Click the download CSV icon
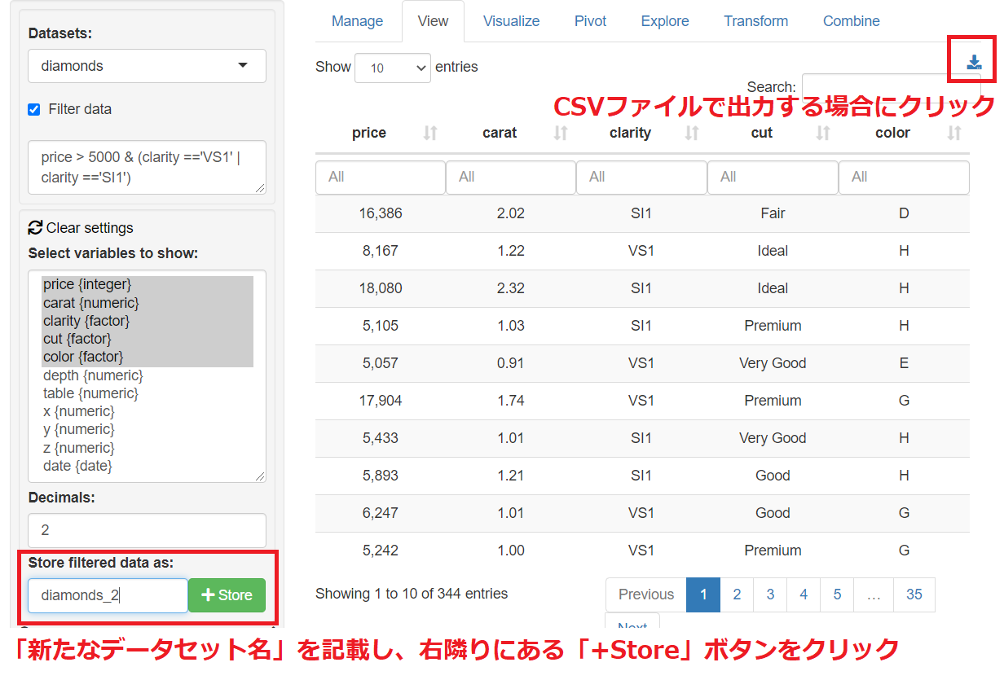1004x680 pixels. point(974,63)
